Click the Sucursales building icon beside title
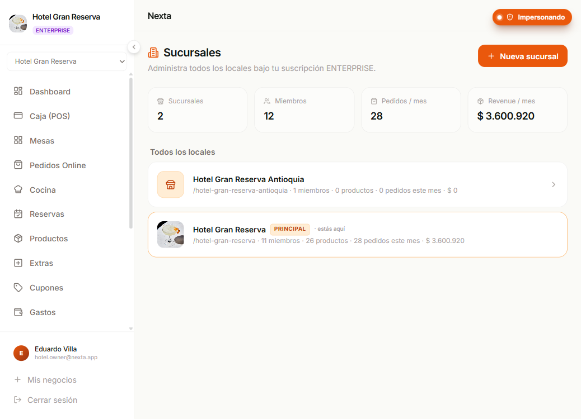 coord(153,53)
